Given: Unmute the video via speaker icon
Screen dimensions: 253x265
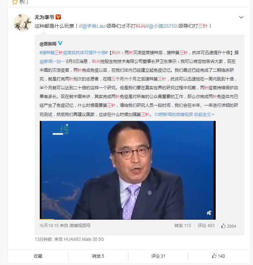Looking at the screenshot, I should 209,213.
